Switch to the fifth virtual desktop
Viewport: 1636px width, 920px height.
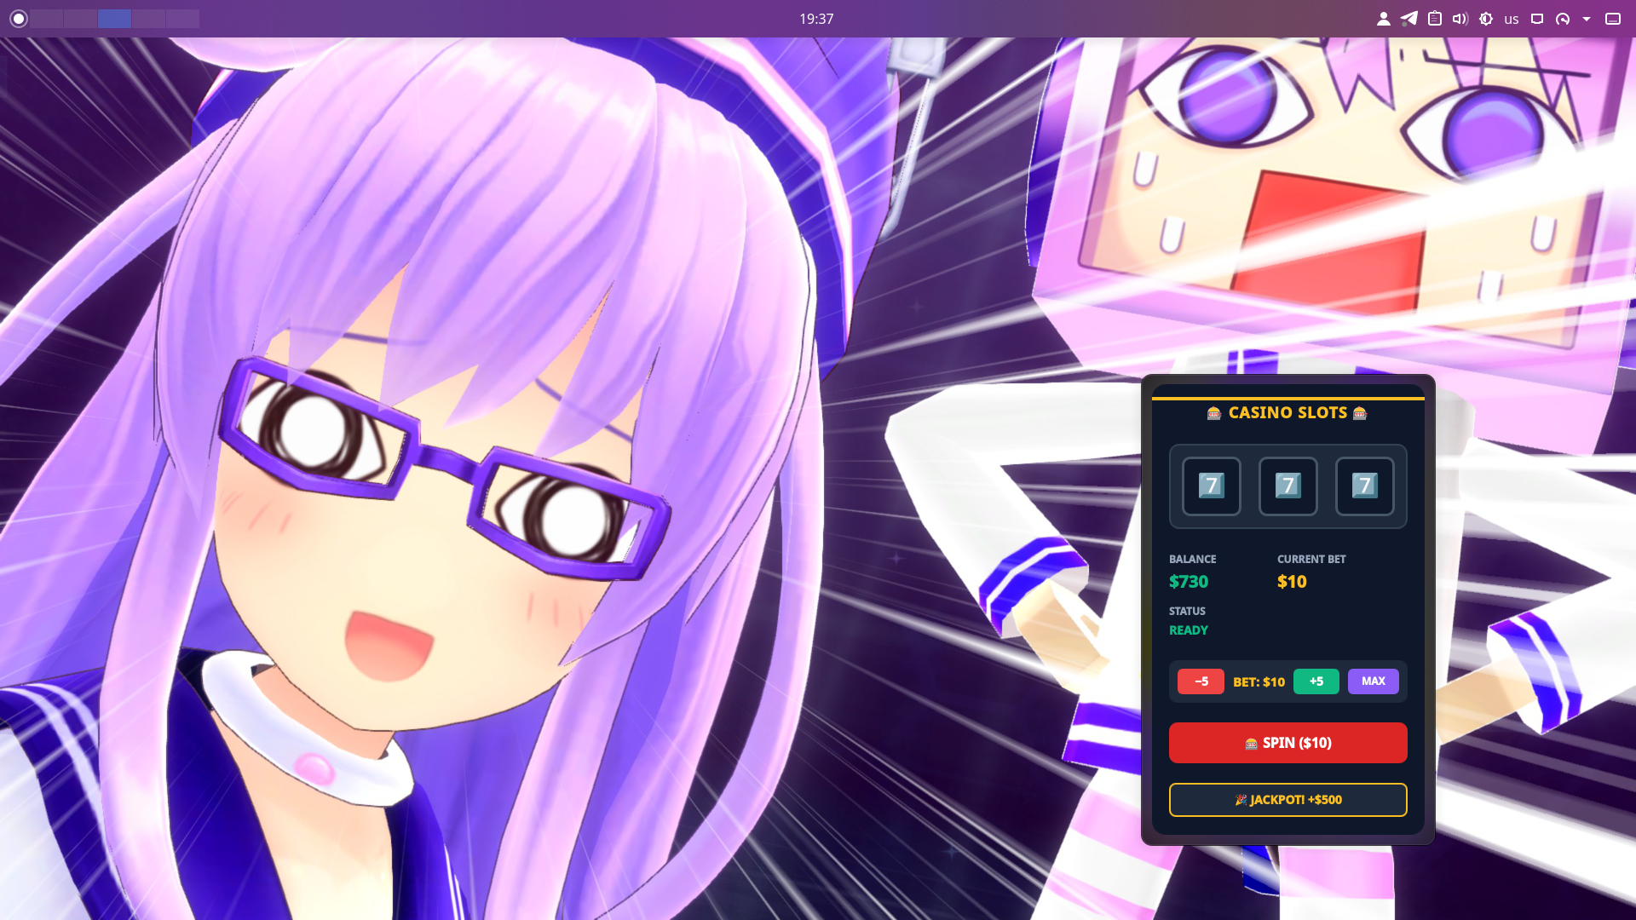[182, 19]
